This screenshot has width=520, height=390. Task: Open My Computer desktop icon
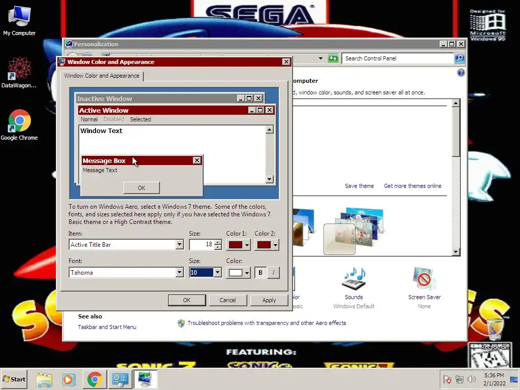pyautogui.click(x=19, y=20)
